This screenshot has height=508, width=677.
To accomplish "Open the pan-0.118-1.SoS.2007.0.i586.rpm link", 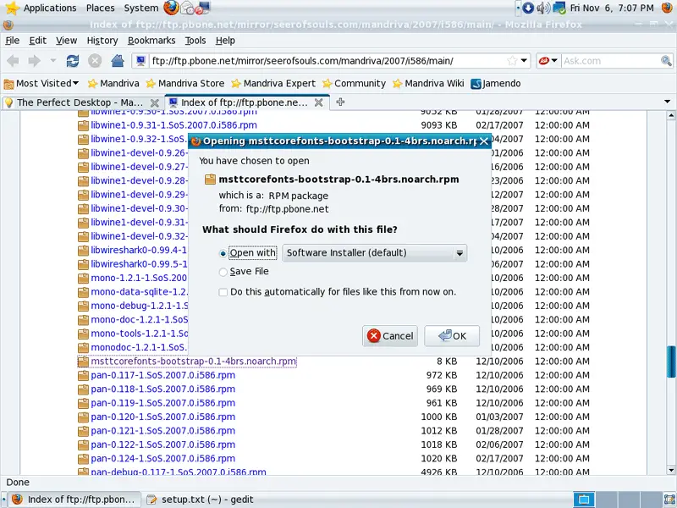I will pos(162,389).
